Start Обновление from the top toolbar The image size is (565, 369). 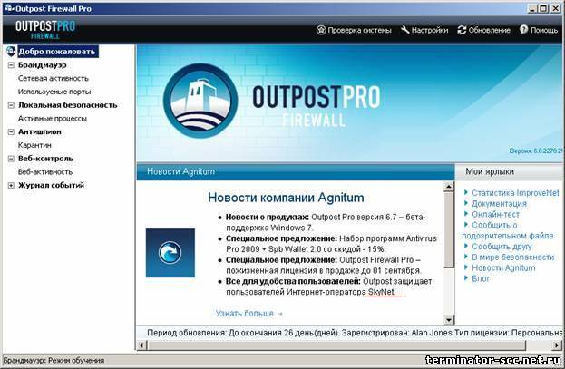click(484, 30)
